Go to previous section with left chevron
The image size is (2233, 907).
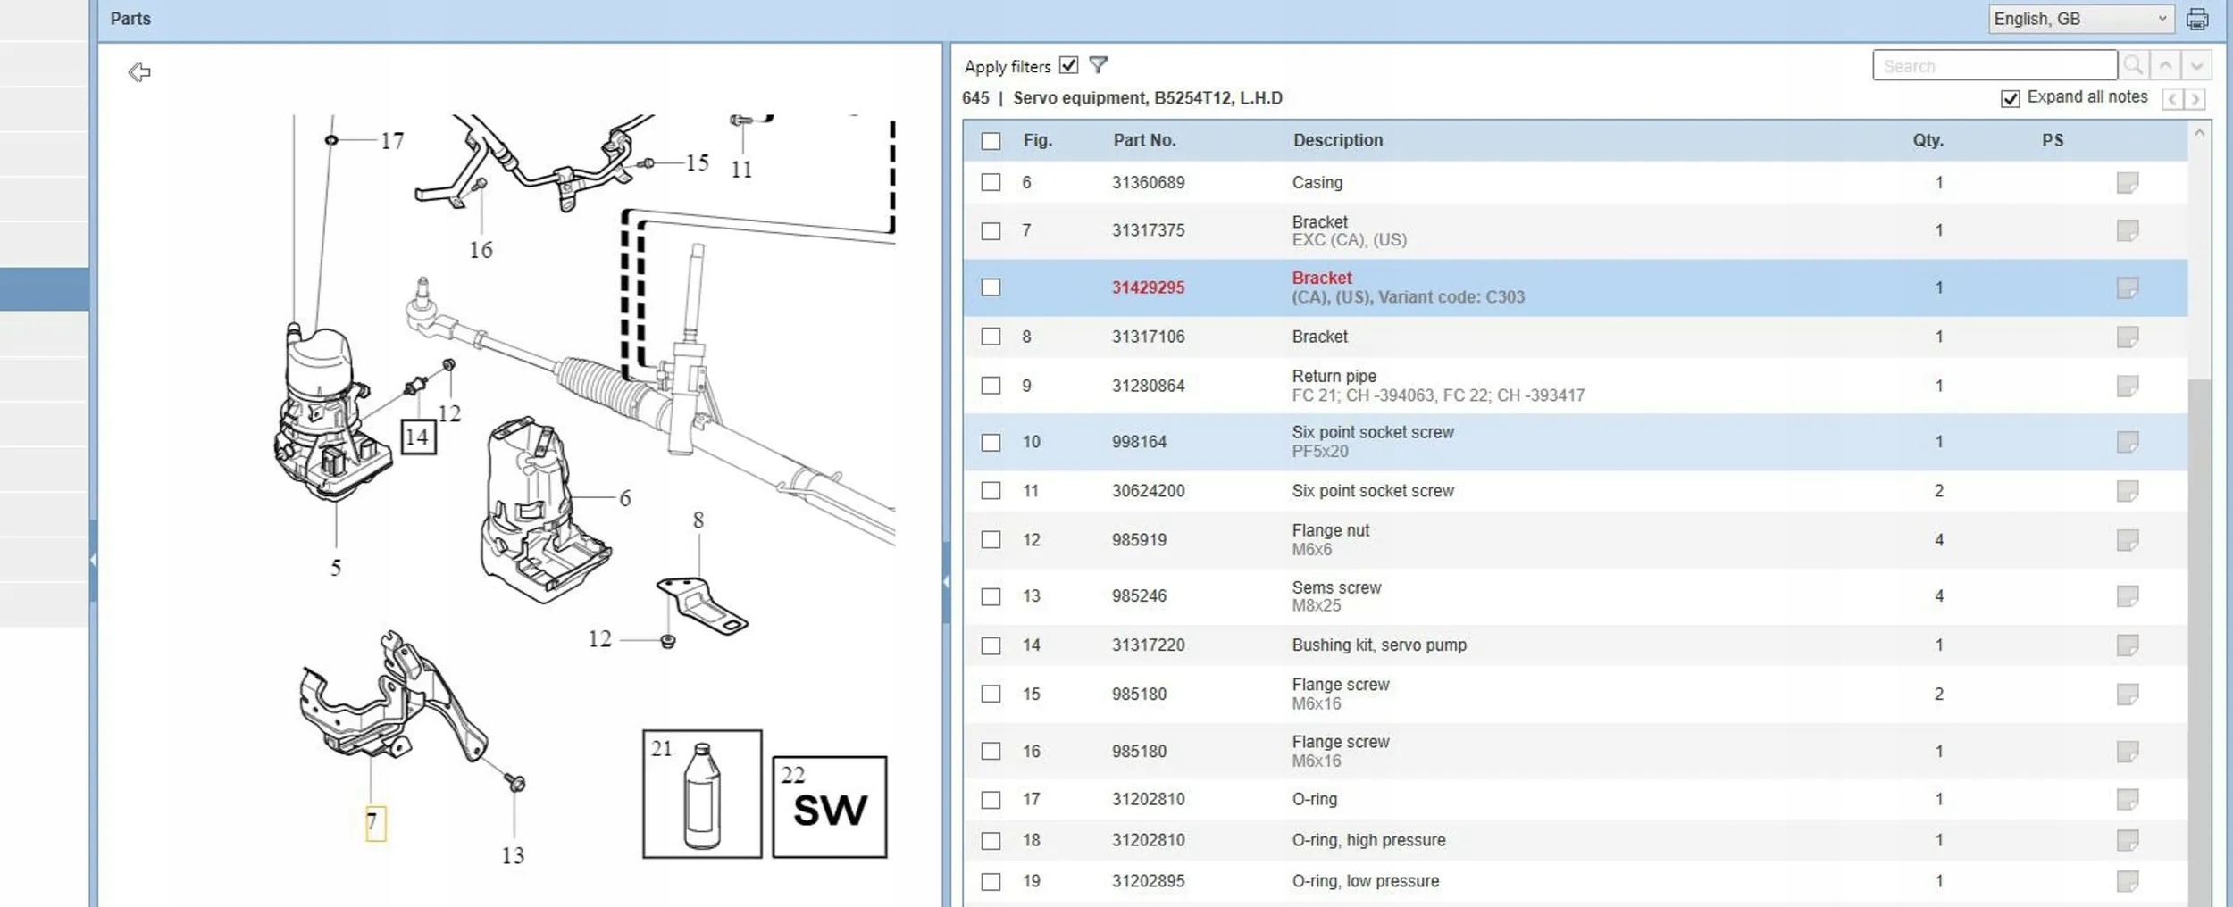[x=2172, y=99]
